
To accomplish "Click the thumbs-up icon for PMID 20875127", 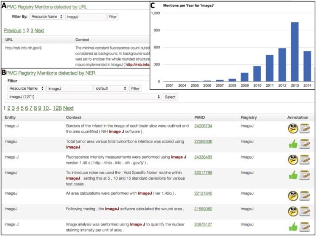I will pos(292,227).
